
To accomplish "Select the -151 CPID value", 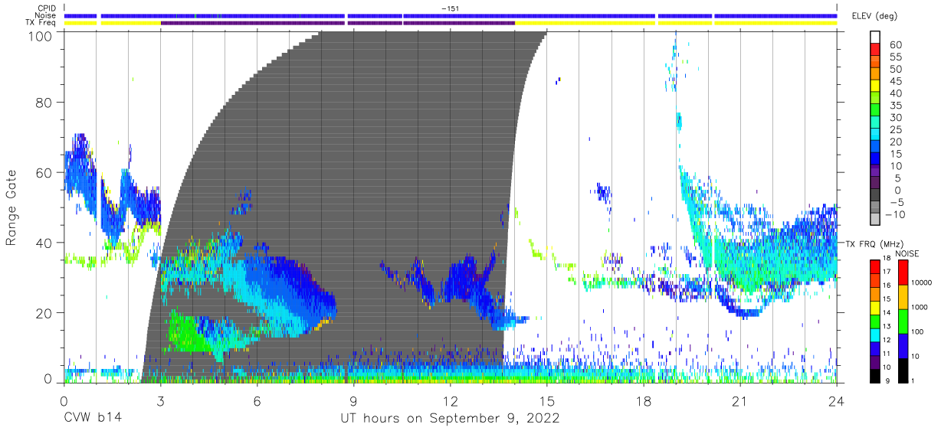I will 450,8.
